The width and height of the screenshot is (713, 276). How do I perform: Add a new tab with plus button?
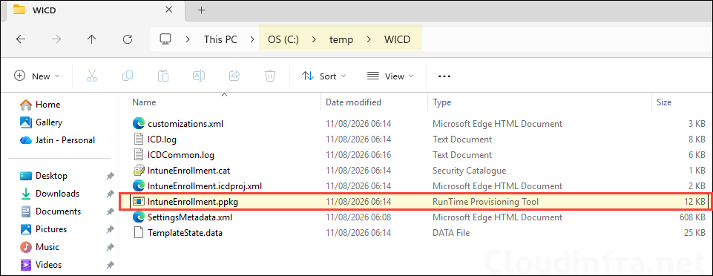(x=202, y=10)
